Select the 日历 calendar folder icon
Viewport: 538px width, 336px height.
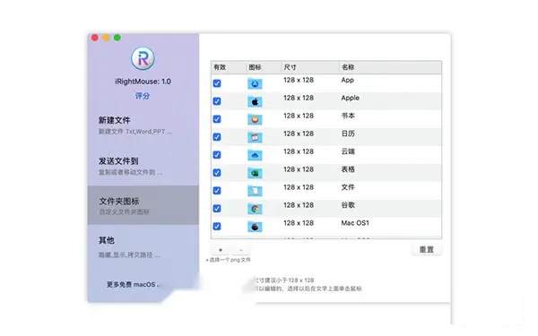[255, 137]
